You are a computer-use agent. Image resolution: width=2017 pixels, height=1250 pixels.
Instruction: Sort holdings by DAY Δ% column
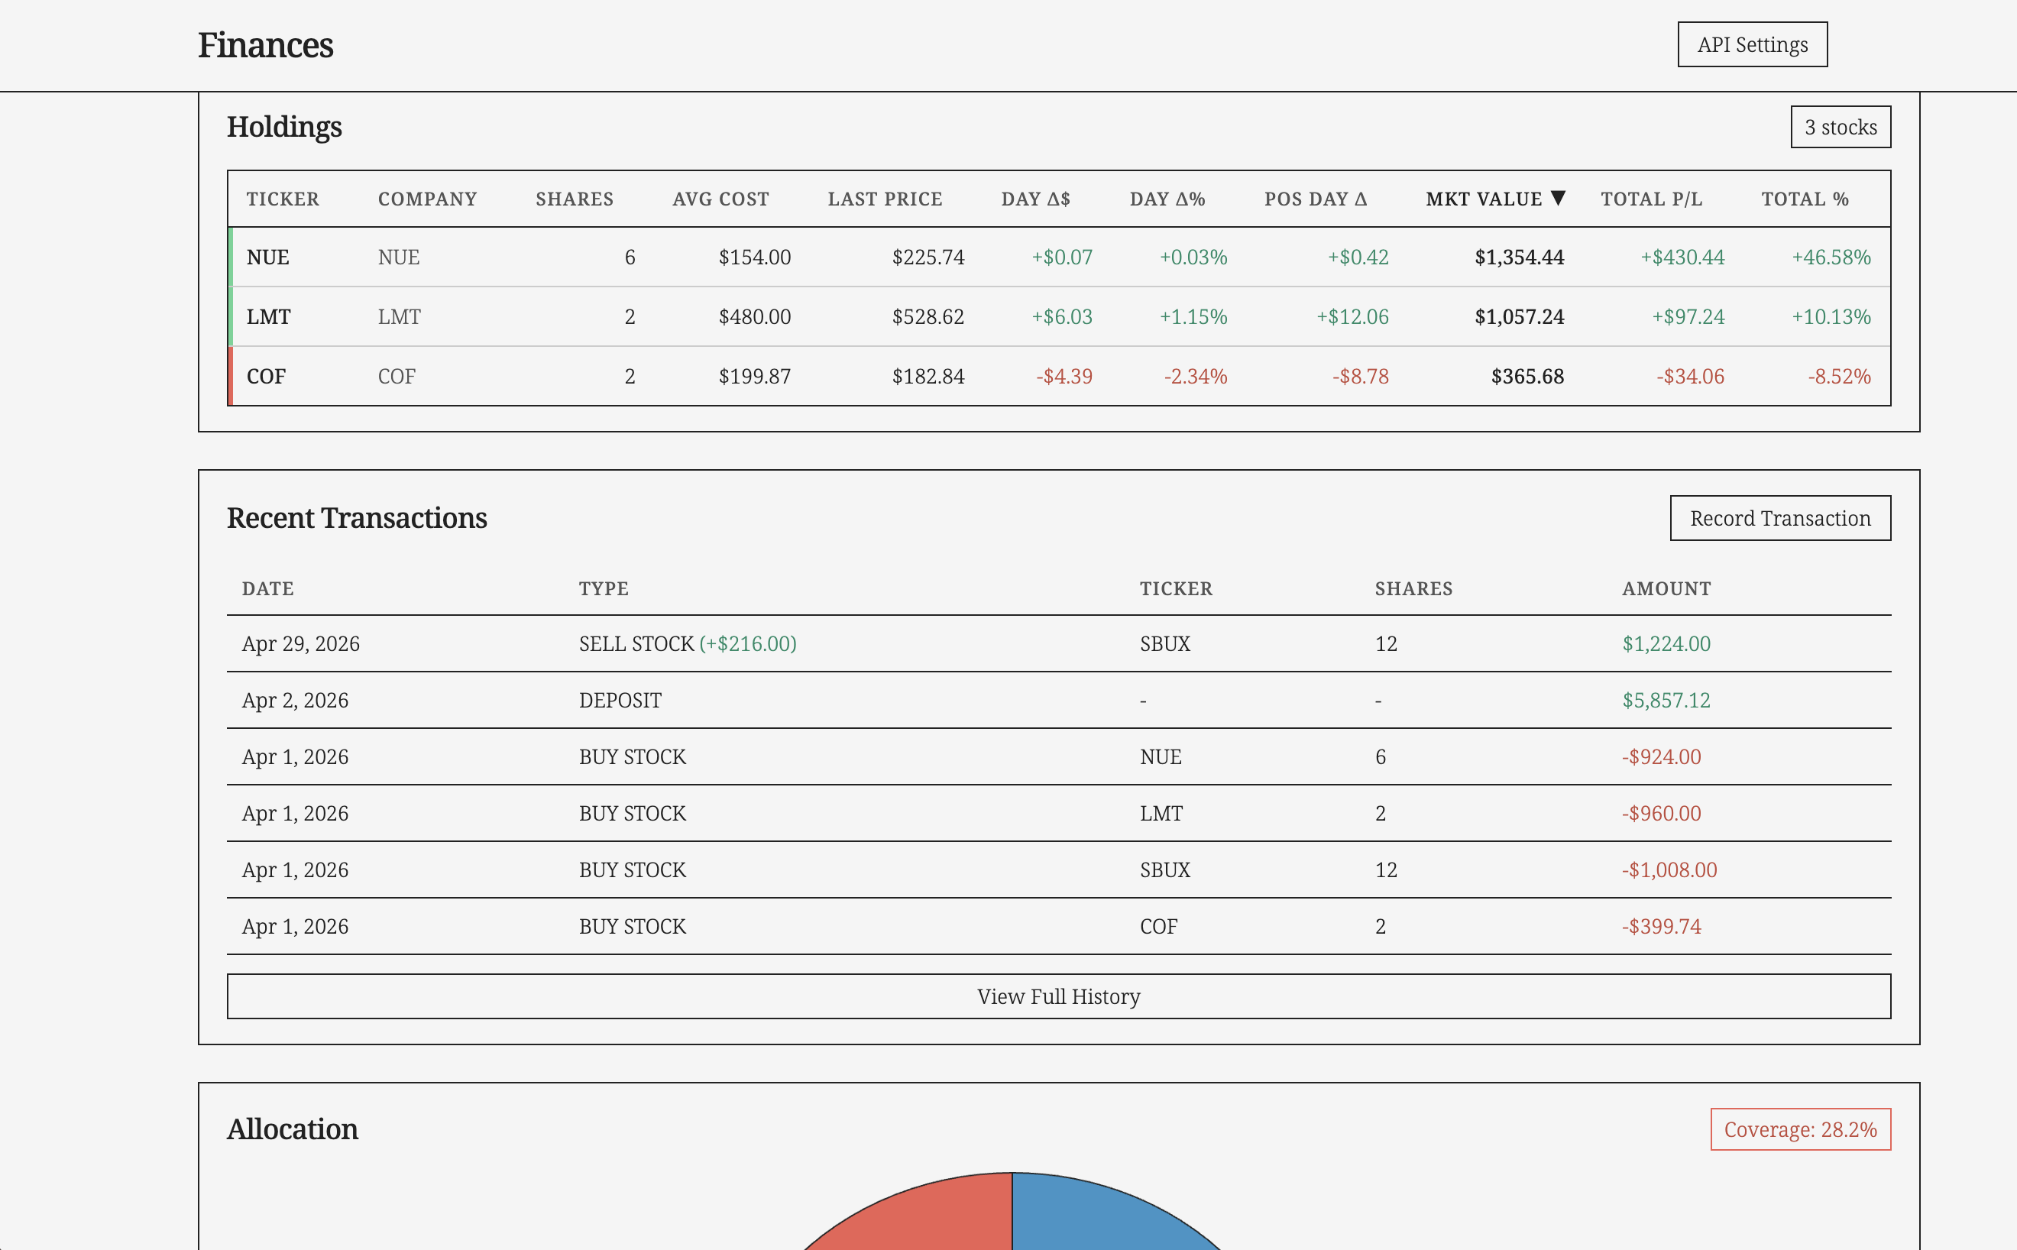pos(1167,199)
